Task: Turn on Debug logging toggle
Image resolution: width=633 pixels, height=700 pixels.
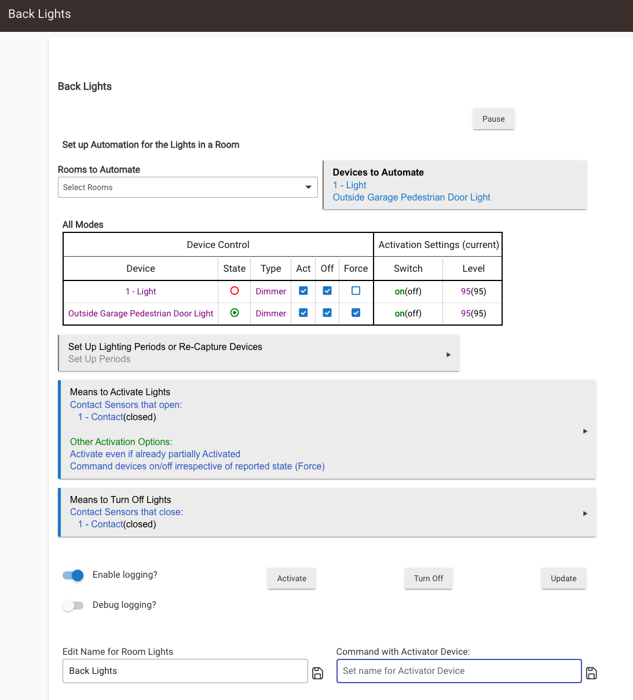Action: click(73, 606)
